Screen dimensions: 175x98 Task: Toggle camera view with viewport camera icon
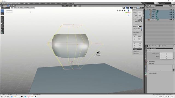point(120,11)
